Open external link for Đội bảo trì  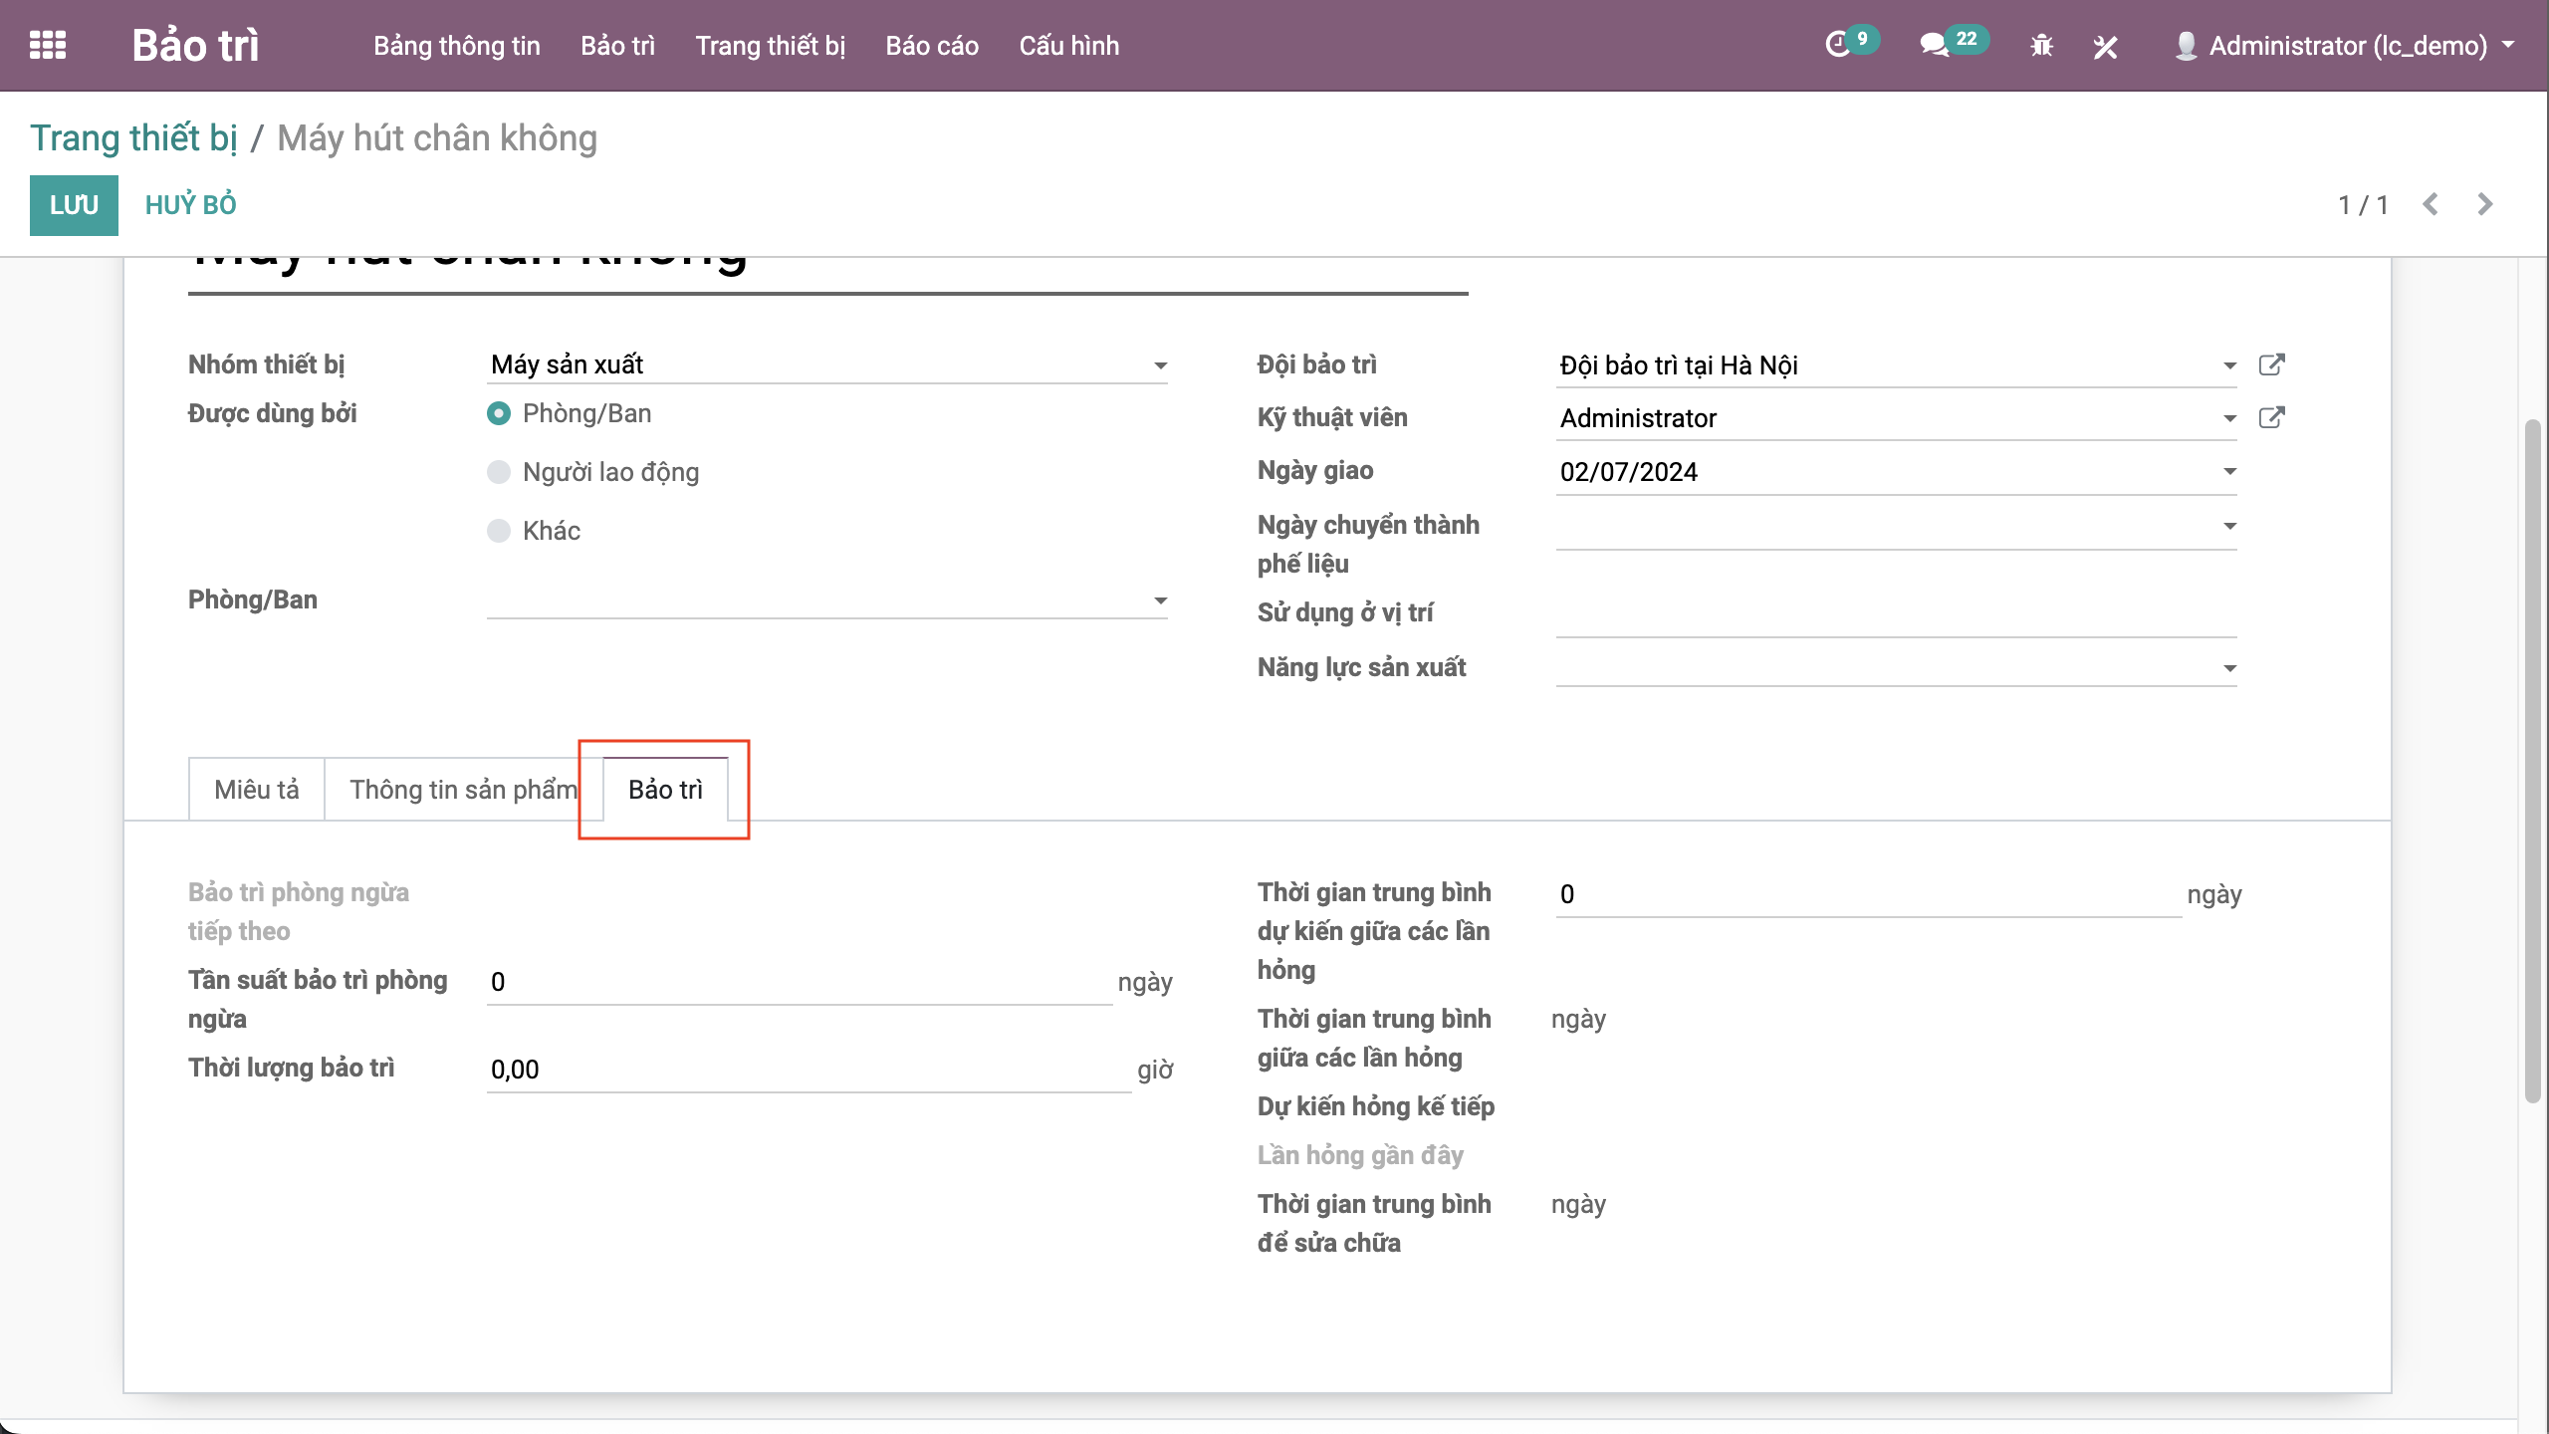coord(2271,365)
